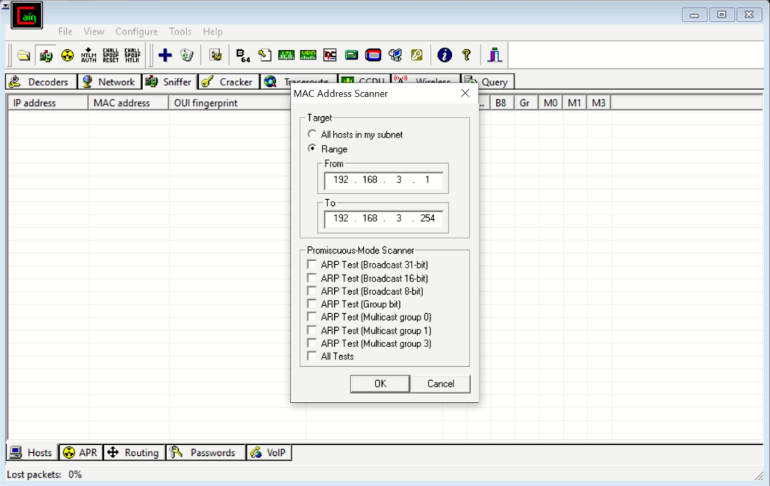
Task: Click the VNC password decoder icon
Action: pyautogui.click(x=330, y=55)
